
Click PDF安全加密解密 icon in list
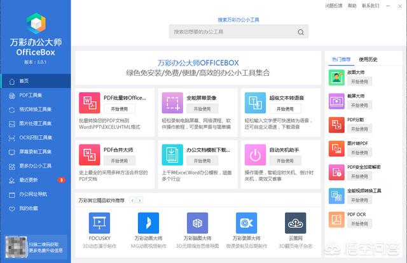point(336,172)
